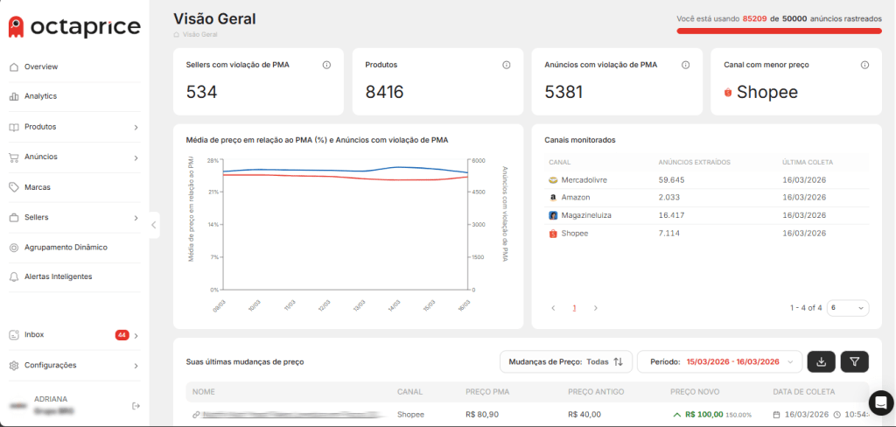
Task: Click the link icon in Shopee price row
Action: (x=196, y=415)
